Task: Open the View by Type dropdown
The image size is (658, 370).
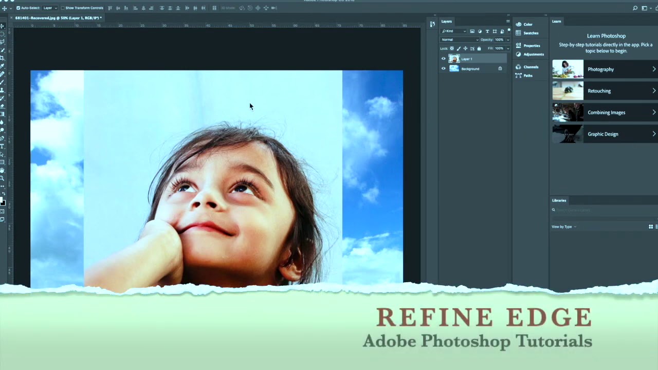Action: tap(564, 227)
